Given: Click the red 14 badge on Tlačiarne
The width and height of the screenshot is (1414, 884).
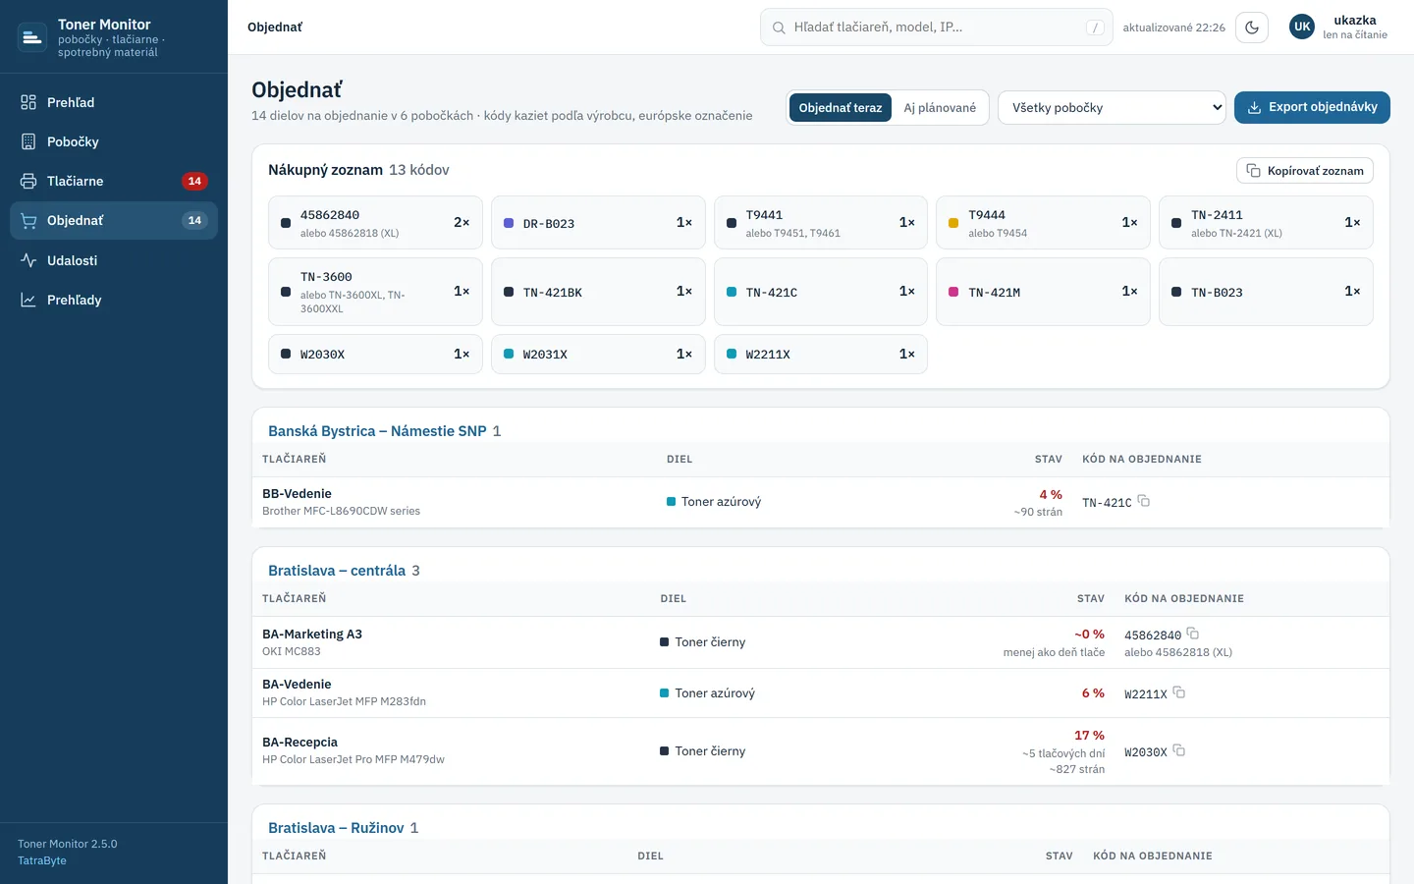Looking at the screenshot, I should coord(194,181).
